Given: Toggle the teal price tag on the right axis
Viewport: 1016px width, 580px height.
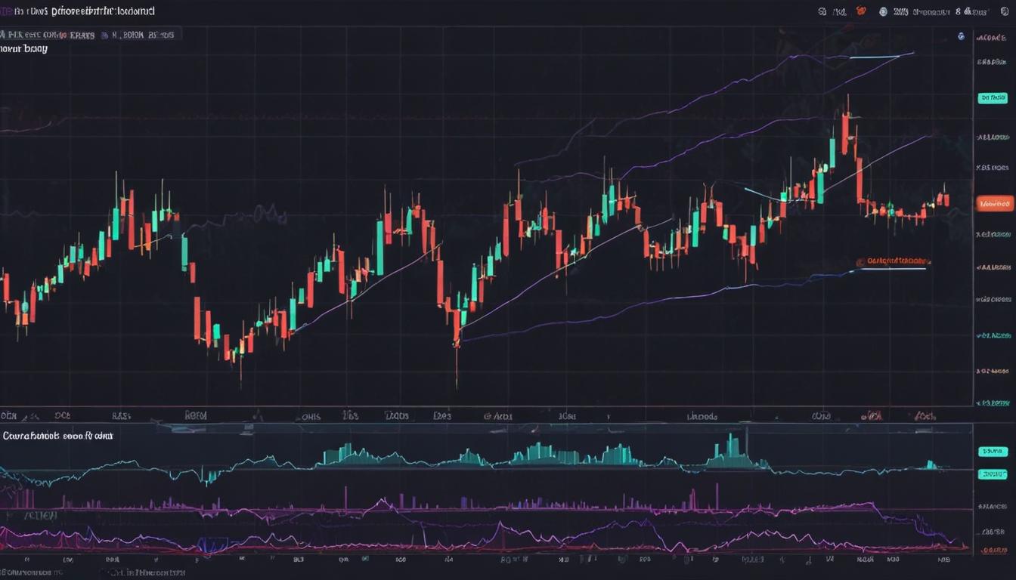Looking at the screenshot, I should click(x=993, y=97).
